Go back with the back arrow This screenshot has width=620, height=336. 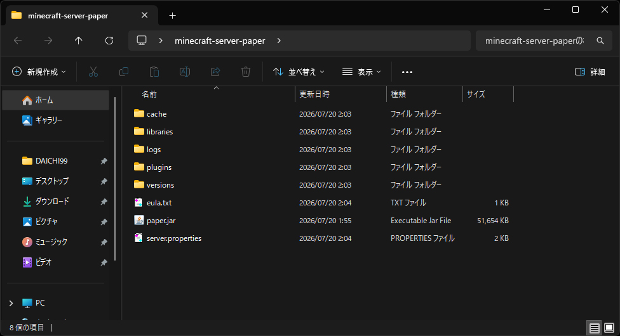(18, 41)
